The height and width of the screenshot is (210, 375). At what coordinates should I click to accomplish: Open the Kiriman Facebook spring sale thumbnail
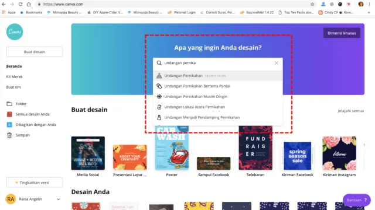[297, 156]
